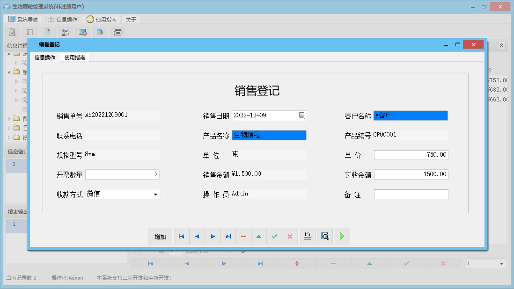Go back to the first record
The image size is (514, 289).
pos(181,236)
